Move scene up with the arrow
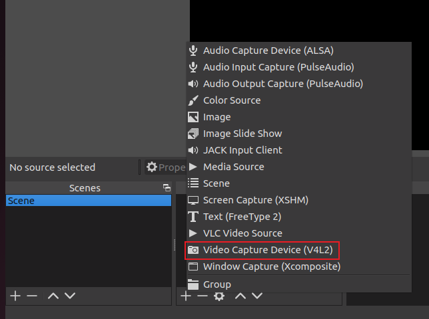Screen dimensions: 429x319 [x=54, y=295]
